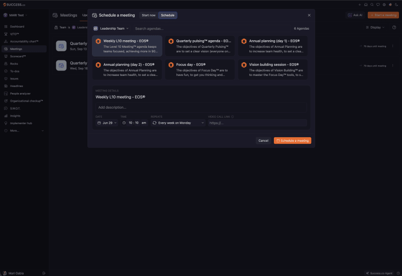Switch to the Schedule tab

(168, 15)
